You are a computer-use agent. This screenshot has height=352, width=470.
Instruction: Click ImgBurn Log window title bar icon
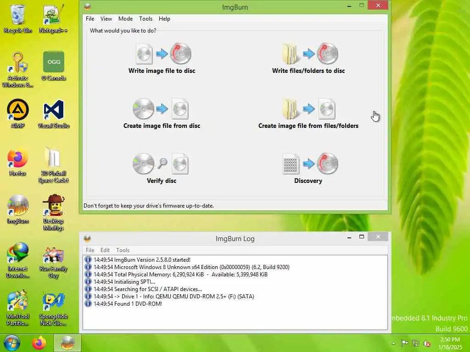click(x=87, y=238)
